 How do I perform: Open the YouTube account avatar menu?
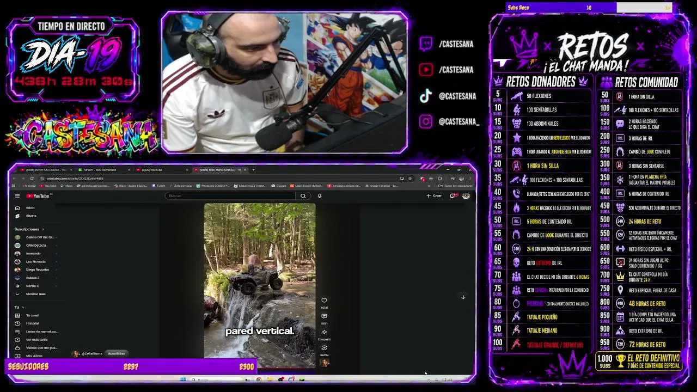[x=466, y=196]
